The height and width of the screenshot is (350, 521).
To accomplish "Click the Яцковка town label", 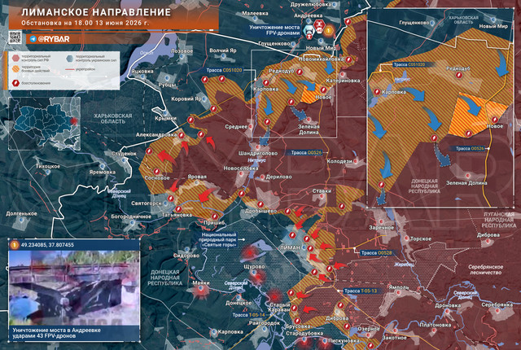I will click(x=142, y=71).
